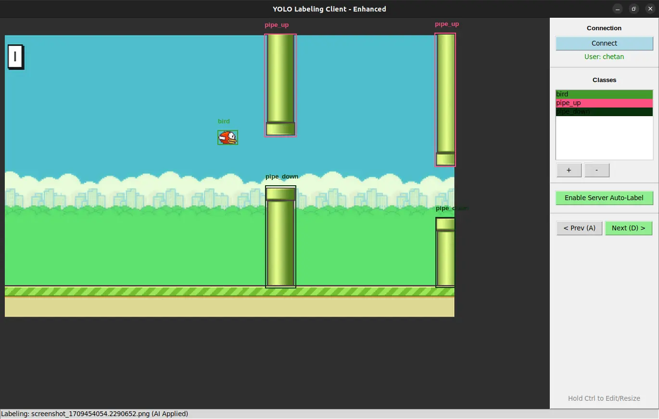Screen dimensions: 659x419
Task: Click the Connect button
Action: coord(604,43)
